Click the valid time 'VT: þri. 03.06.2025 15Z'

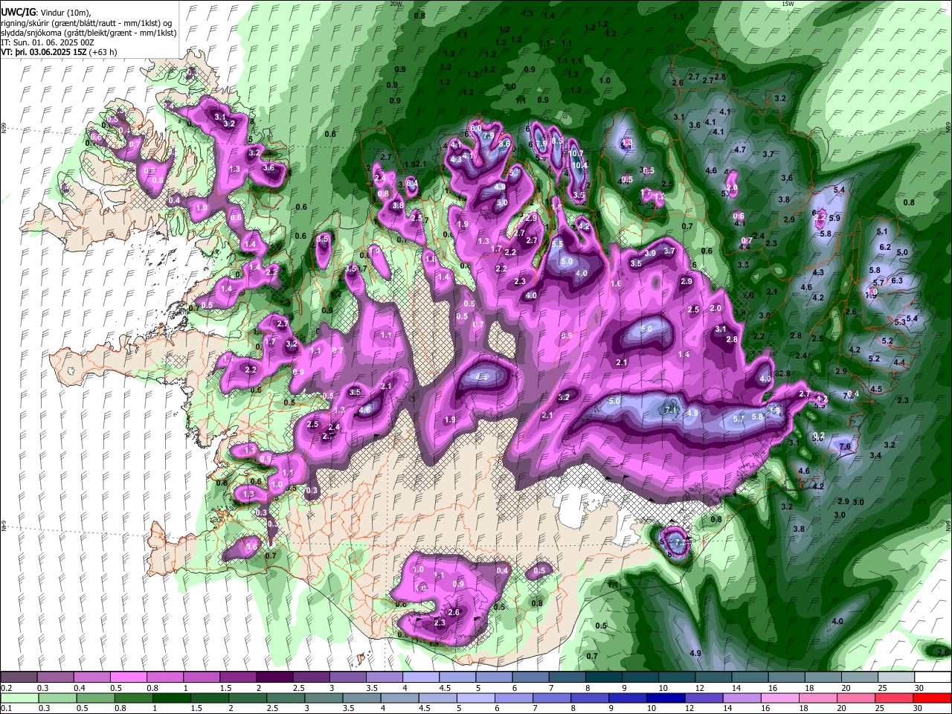pos(44,53)
